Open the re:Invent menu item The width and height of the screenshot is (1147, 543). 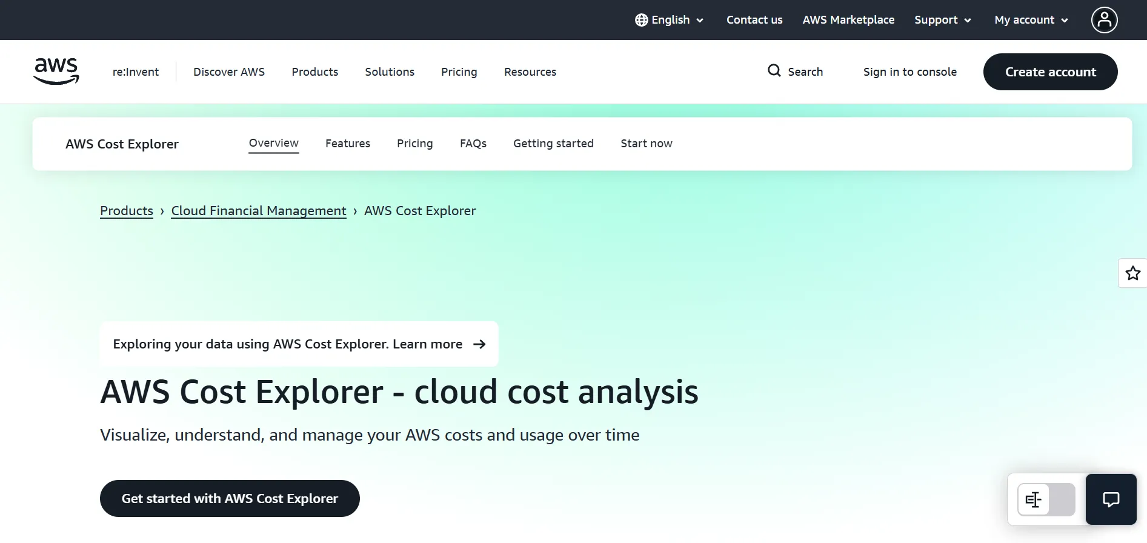pos(136,72)
